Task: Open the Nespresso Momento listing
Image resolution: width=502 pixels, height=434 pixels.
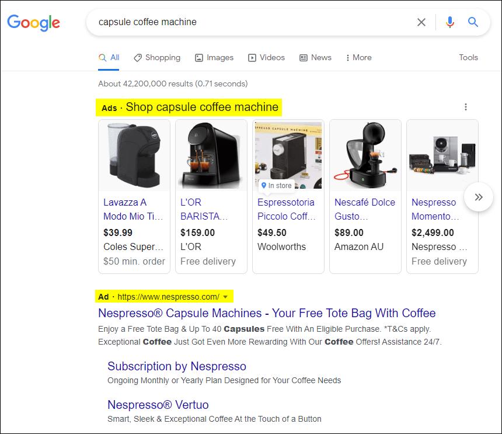Action: [435, 209]
